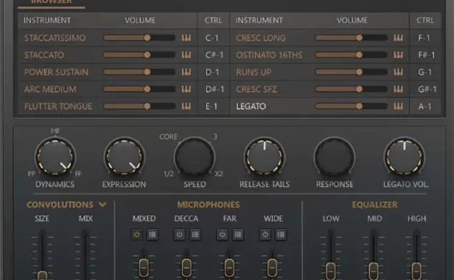Toggle the Mixed microphone power button
The image size is (454, 280).
pos(136,234)
